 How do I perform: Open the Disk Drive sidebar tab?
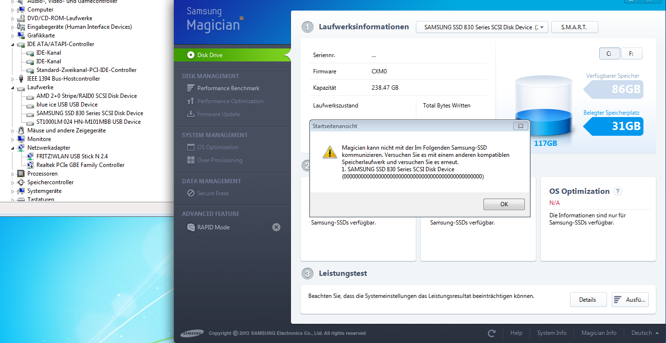tap(232, 55)
